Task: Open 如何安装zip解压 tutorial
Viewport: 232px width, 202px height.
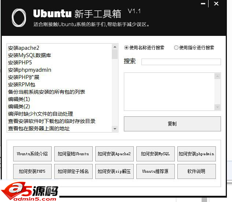Action: 114,171
